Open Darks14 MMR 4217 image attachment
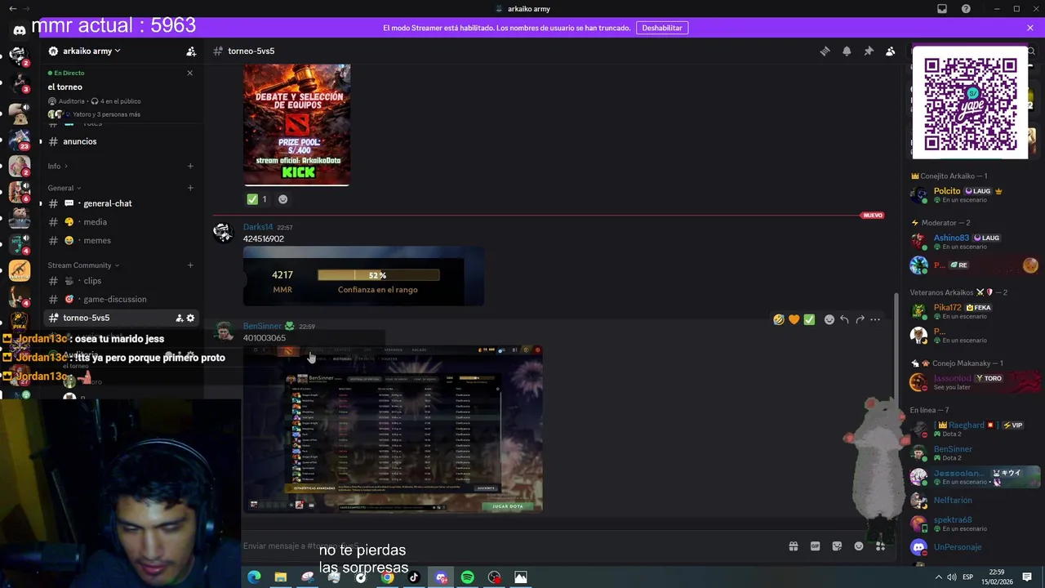 [363, 276]
